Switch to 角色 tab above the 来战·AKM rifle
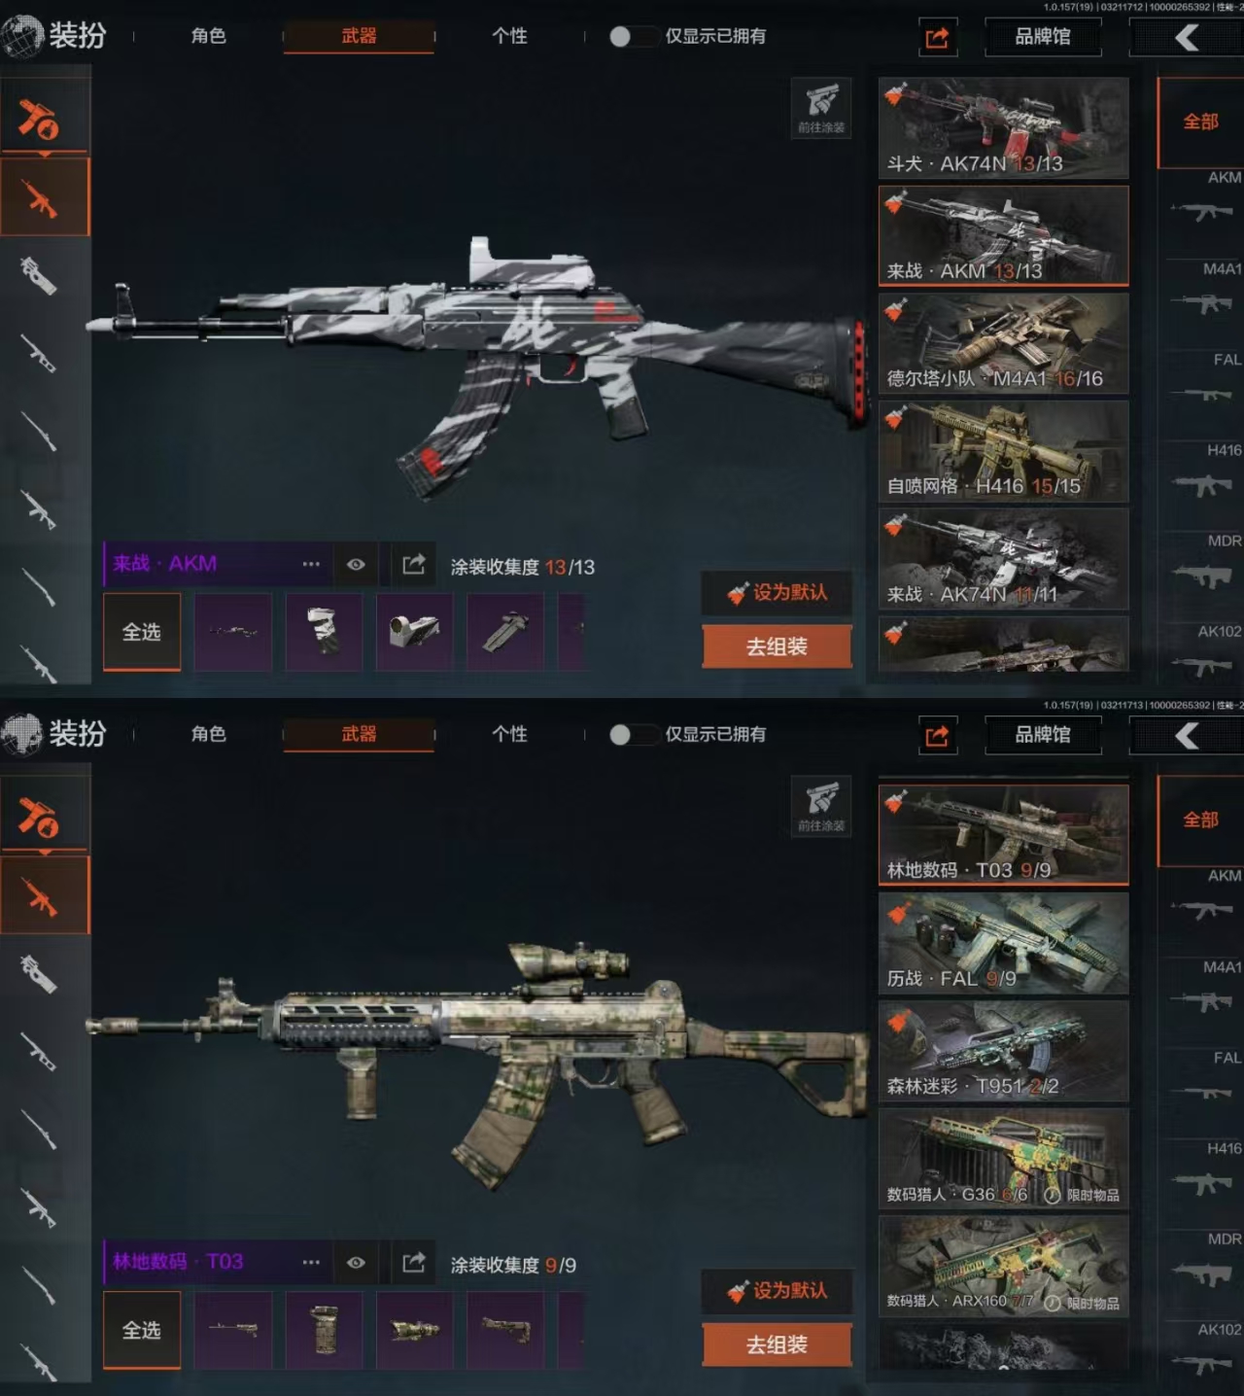This screenshot has height=1396, width=1244. coord(208,36)
